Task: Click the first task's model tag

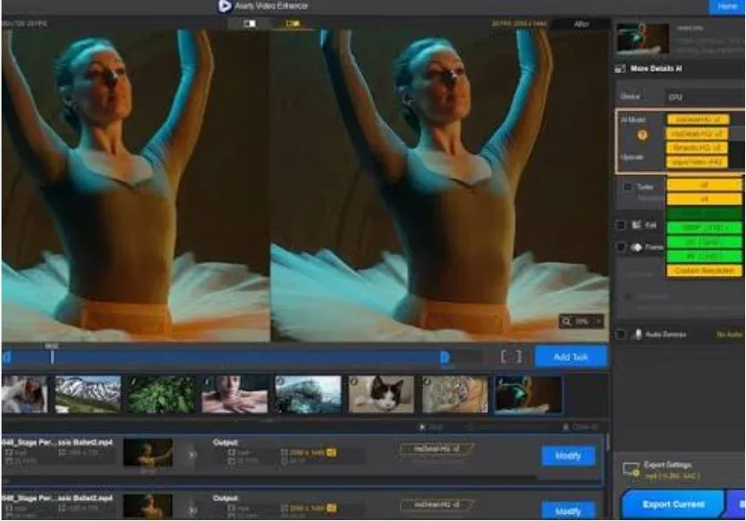Action: (x=436, y=449)
